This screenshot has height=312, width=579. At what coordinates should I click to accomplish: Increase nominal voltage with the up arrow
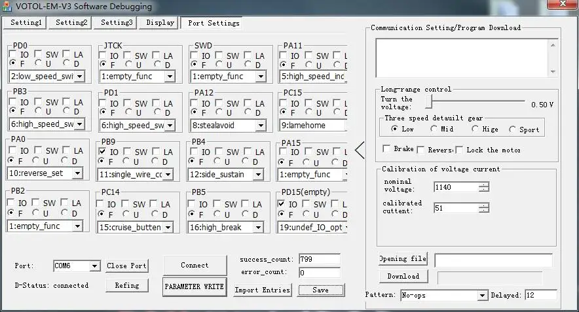(483, 184)
